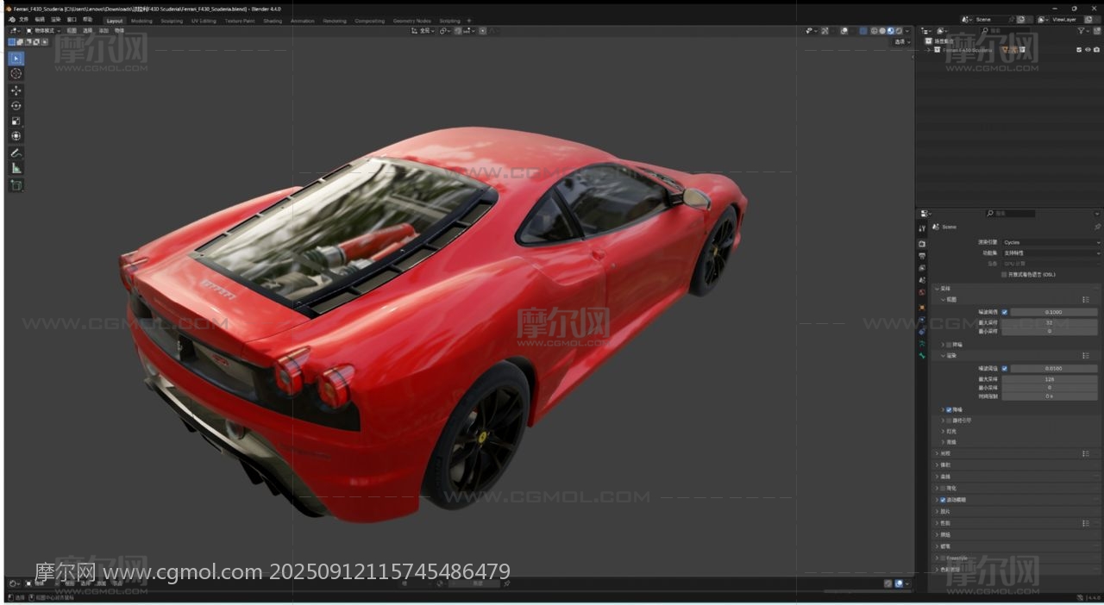Select the Scale tool
Screen dimensions: 1104x605
click(16, 121)
